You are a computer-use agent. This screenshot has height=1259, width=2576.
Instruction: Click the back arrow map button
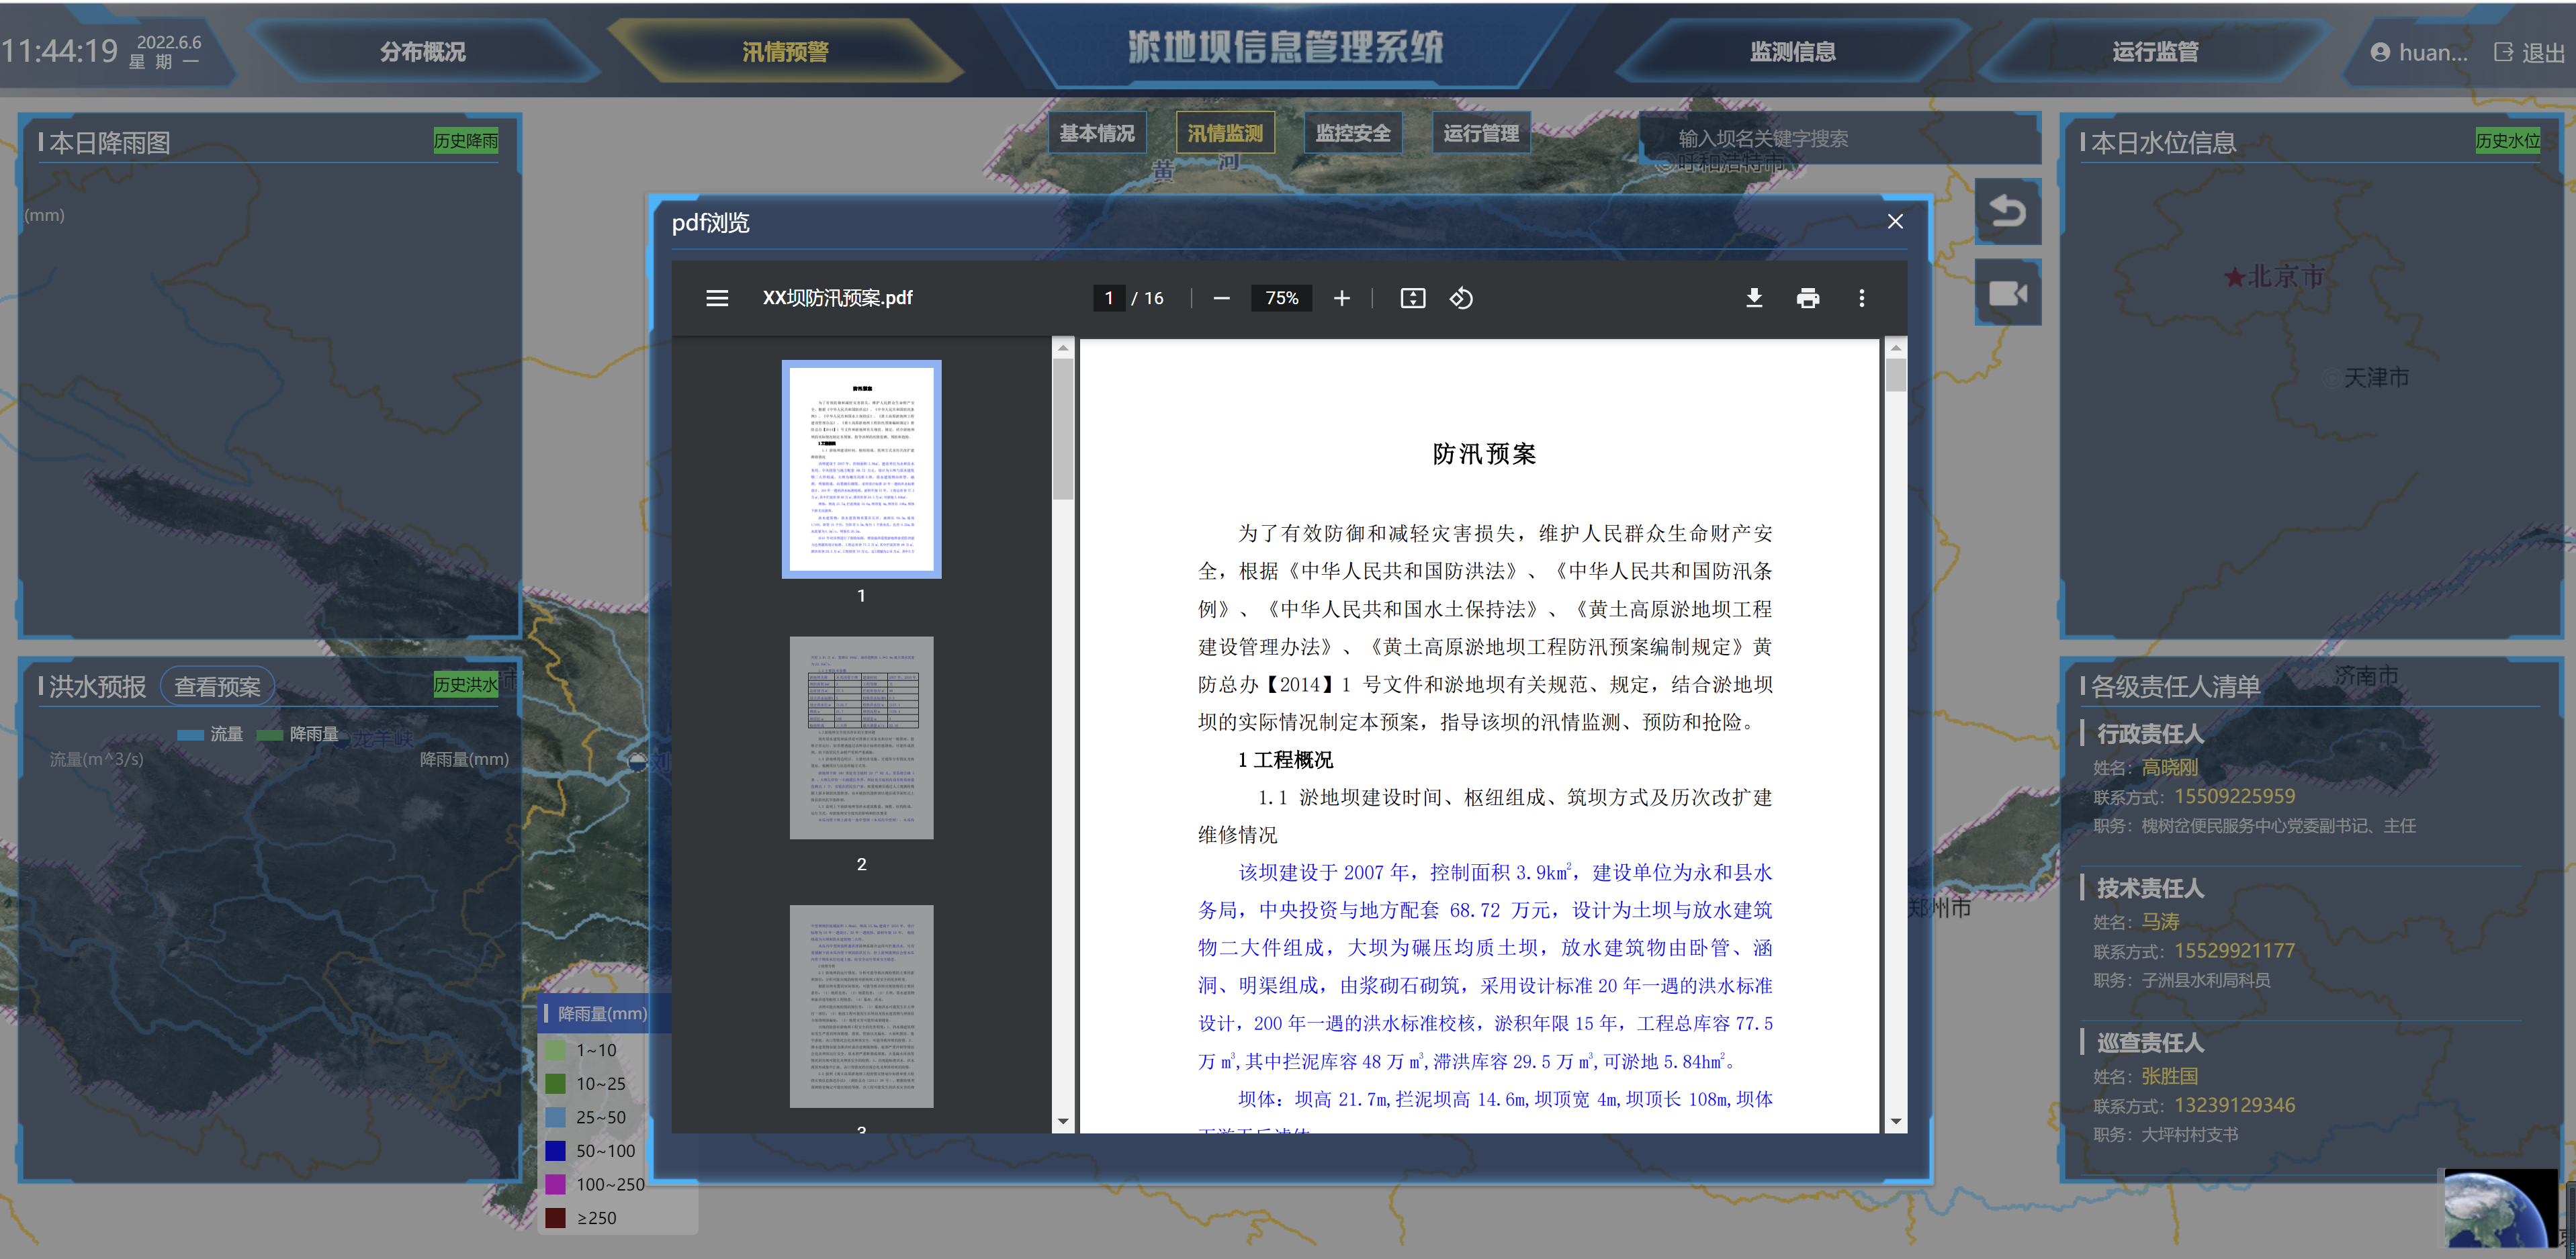2008,211
